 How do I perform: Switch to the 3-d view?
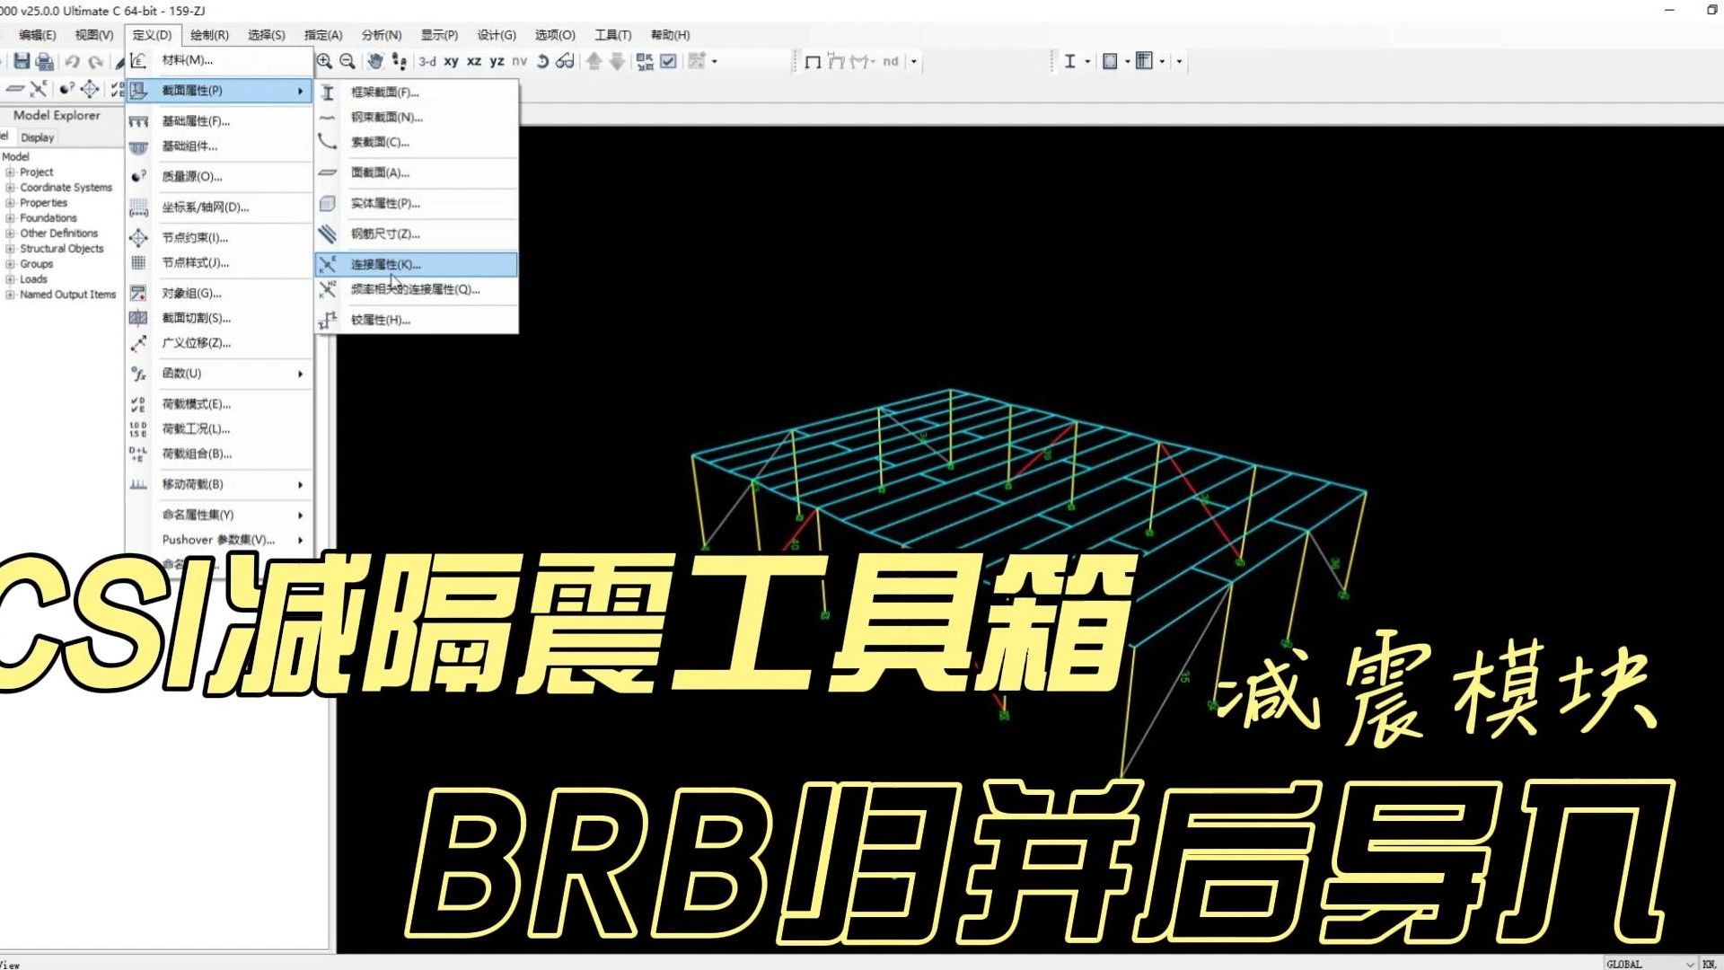coord(427,61)
